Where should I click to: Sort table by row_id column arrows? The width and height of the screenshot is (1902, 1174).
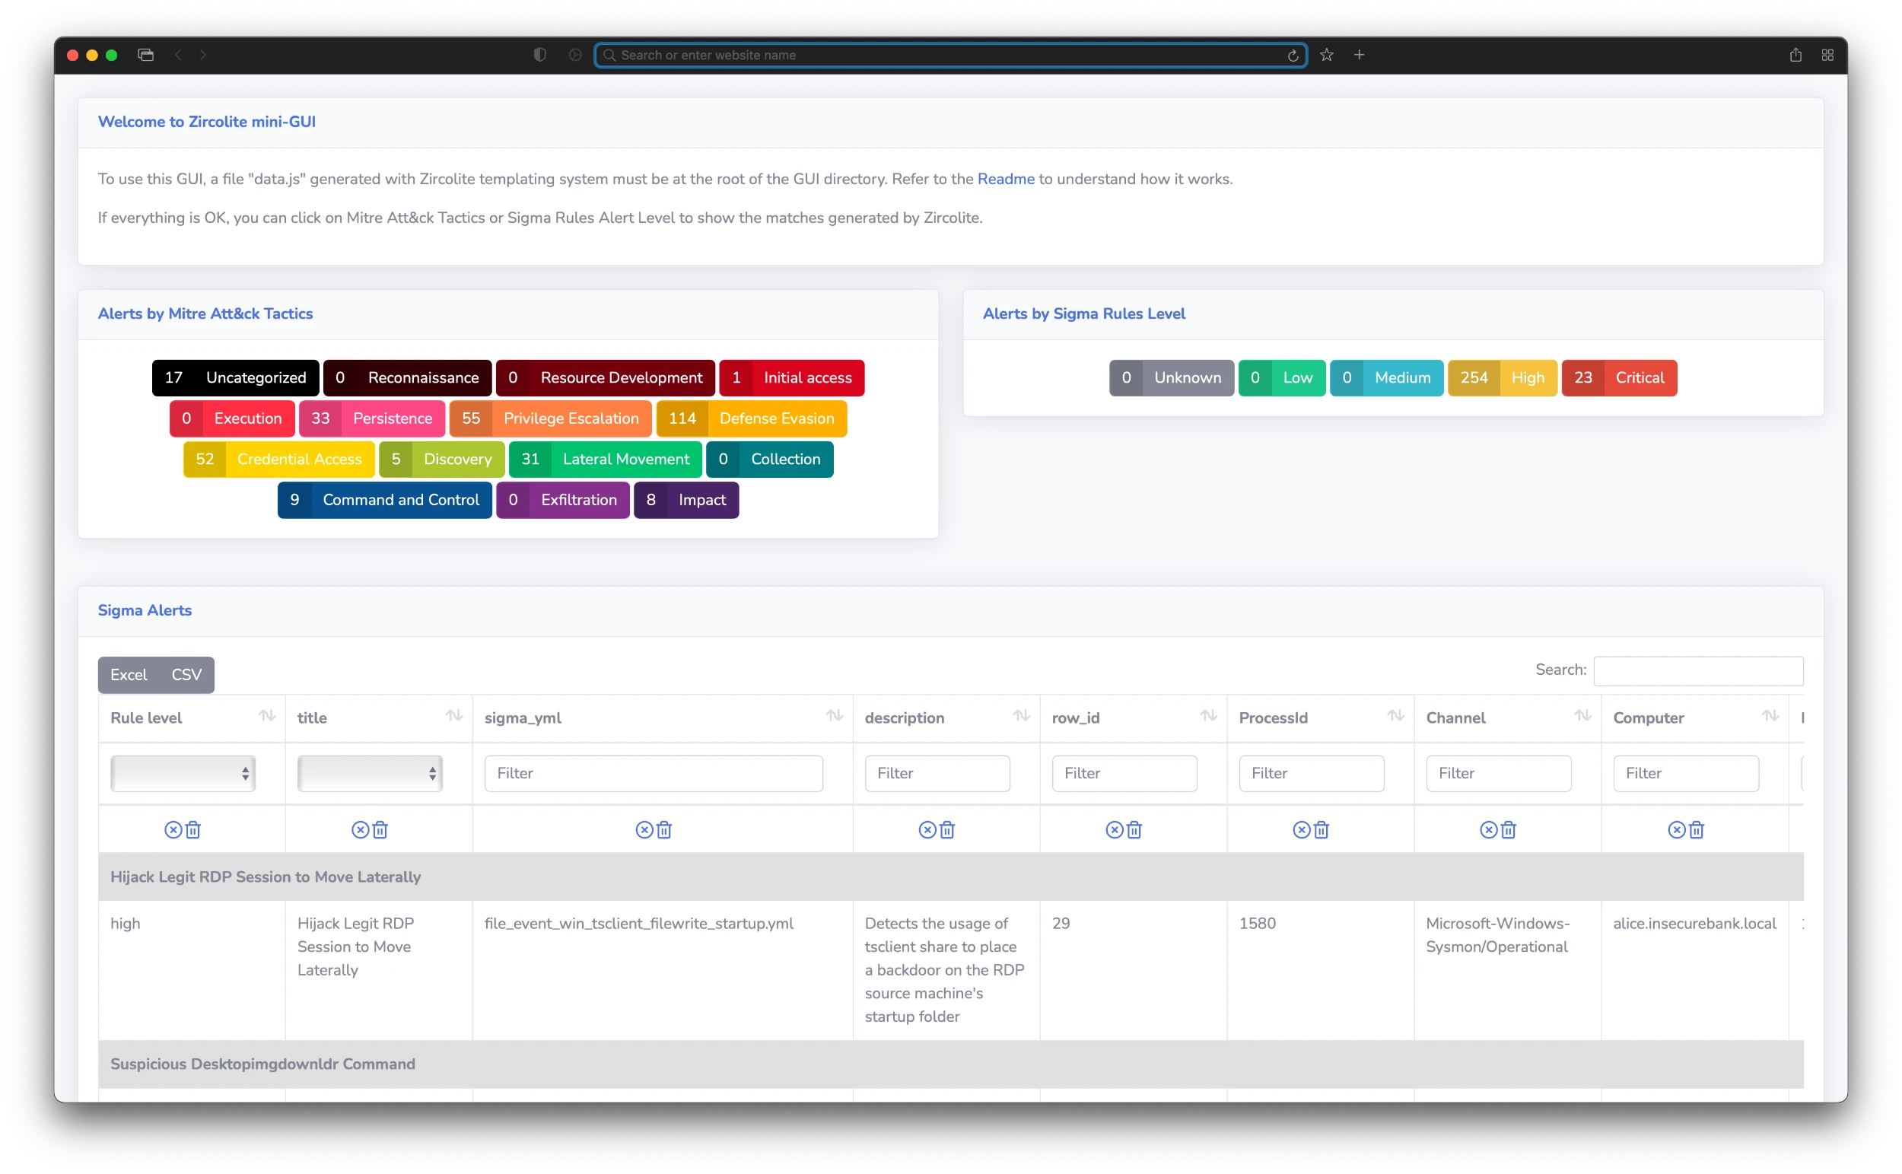click(x=1208, y=717)
